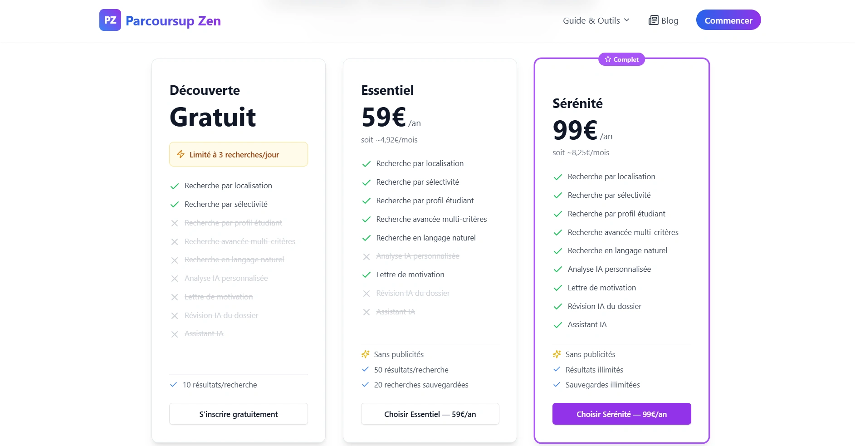Click lightning icon beside Limité à 3 recherches/jour
This screenshot has width=855, height=446.
181,154
